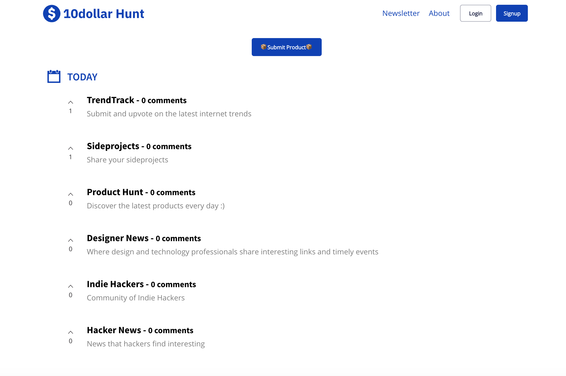Click the Login button
Image resolution: width=566 pixels, height=376 pixels.
pos(475,13)
